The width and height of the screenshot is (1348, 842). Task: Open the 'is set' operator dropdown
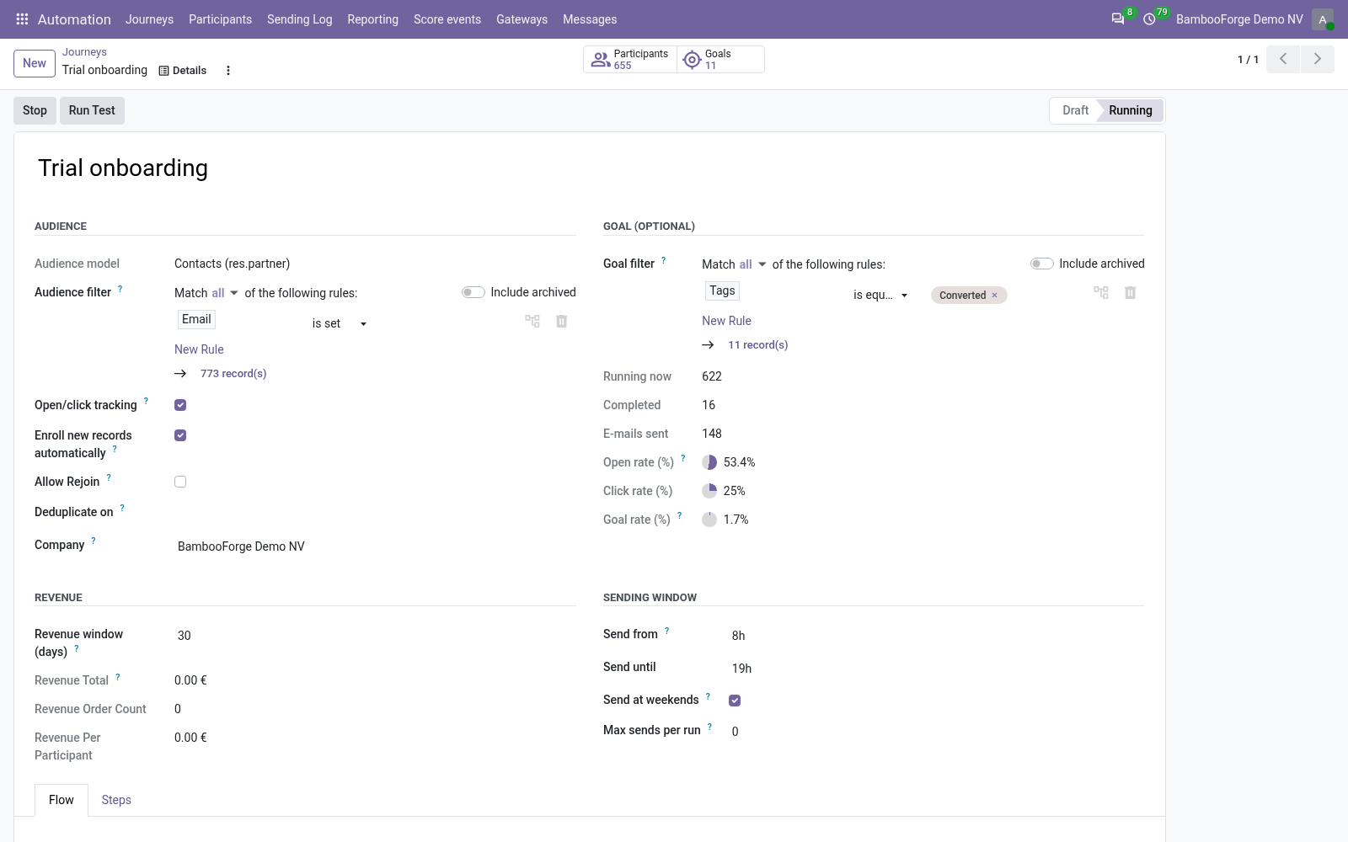click(x=340, y=323)
